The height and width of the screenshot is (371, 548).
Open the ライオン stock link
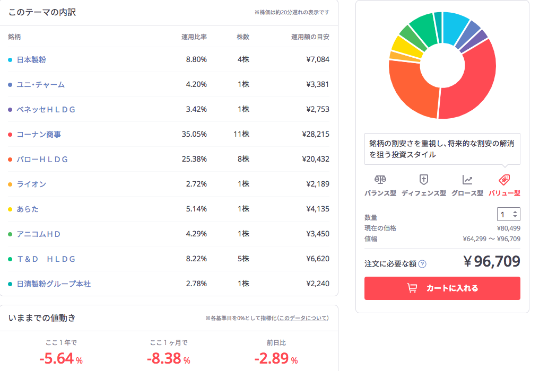pyautogui.click(x=31, y=184)
